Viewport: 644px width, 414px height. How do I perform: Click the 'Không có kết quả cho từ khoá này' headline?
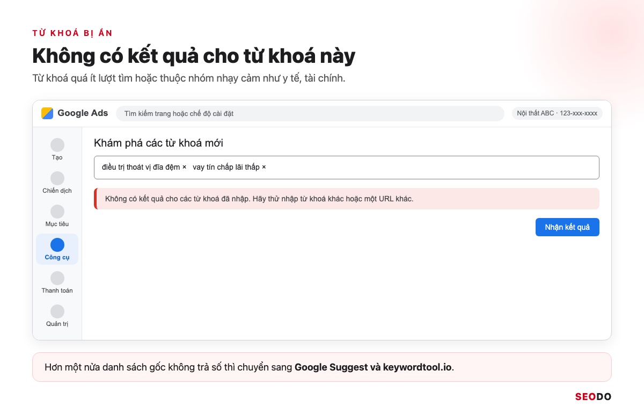tap(194, 56)
